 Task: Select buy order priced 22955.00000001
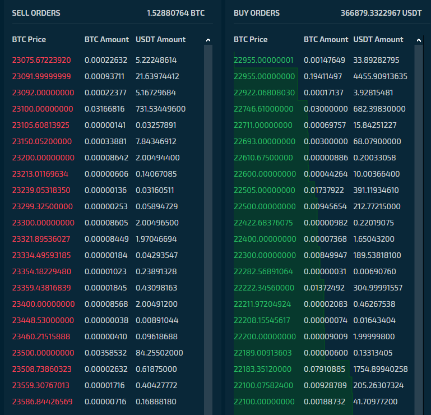pos(324,60)
